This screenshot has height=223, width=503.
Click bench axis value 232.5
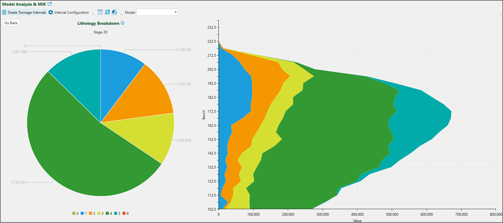212,27
